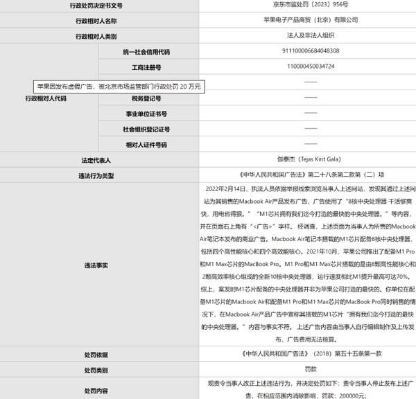Click the tooltip 苹果因发布虚假广告 caption
This screenshot has width=416, height=399.
point(119,87)
